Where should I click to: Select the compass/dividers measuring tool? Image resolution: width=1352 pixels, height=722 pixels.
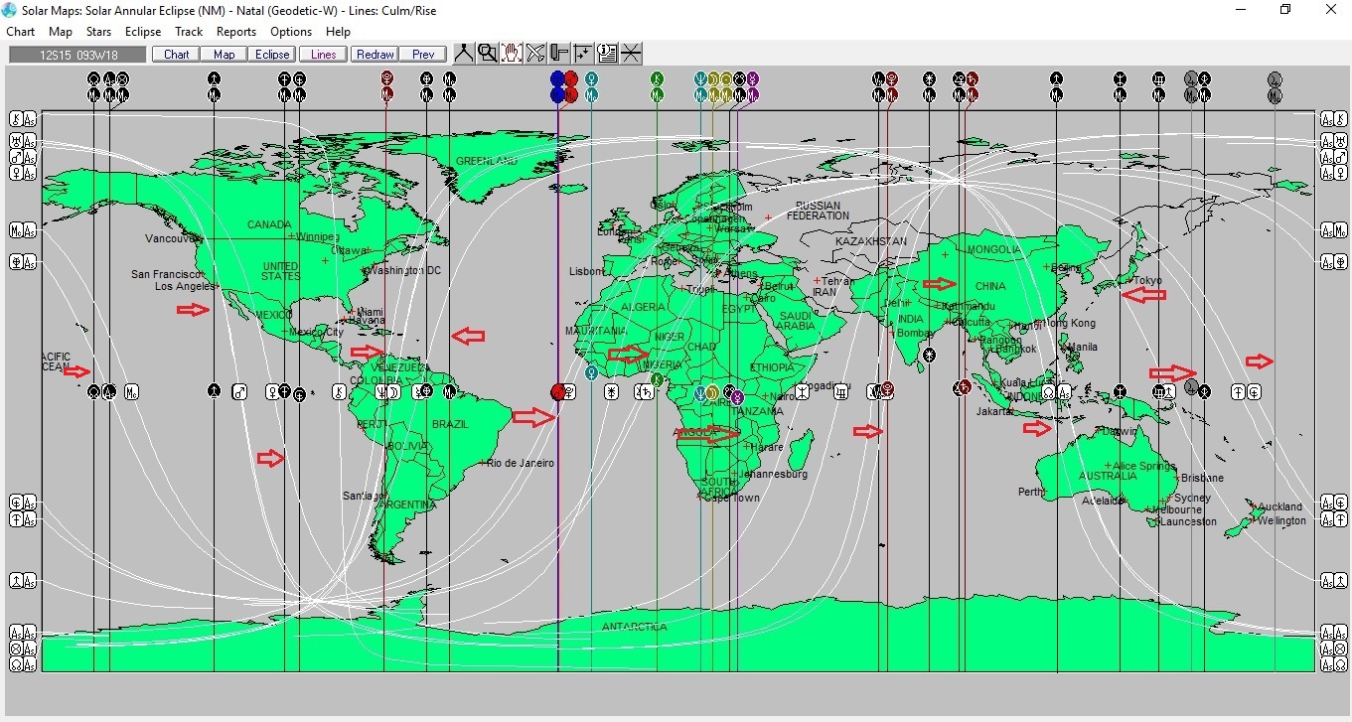pos(464,54)
